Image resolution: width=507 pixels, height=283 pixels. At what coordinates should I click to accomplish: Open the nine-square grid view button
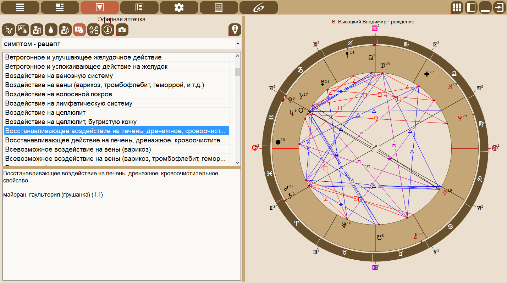[x=457, y=7]
